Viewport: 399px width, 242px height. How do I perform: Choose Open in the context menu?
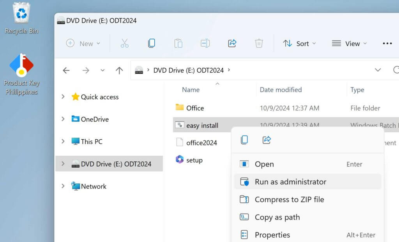click(307, 164)
